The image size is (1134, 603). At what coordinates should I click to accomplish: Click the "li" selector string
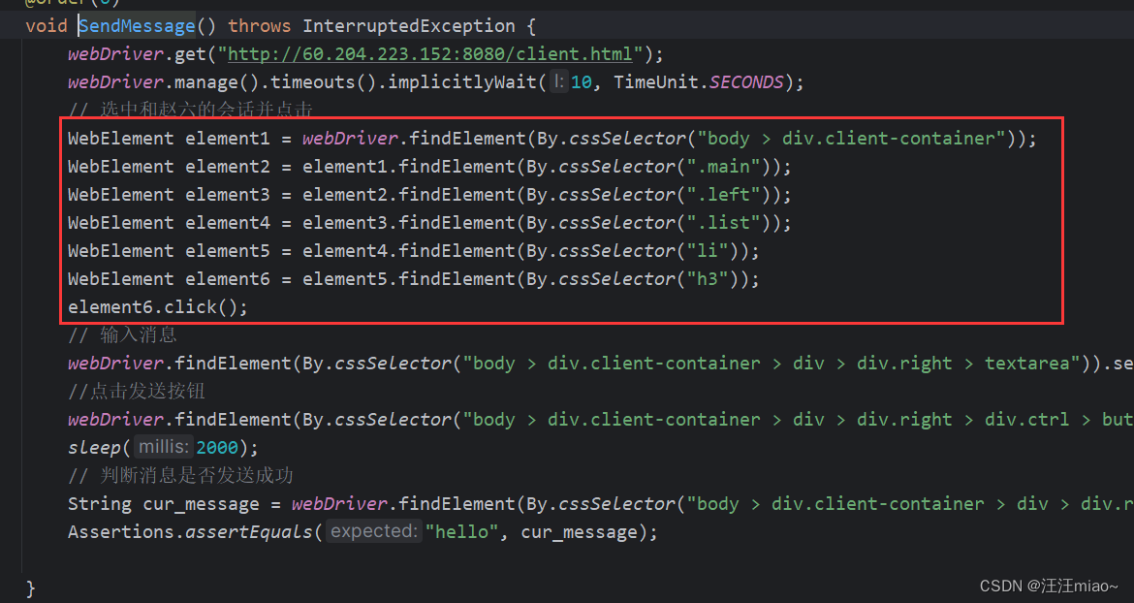tap(708, 251)
